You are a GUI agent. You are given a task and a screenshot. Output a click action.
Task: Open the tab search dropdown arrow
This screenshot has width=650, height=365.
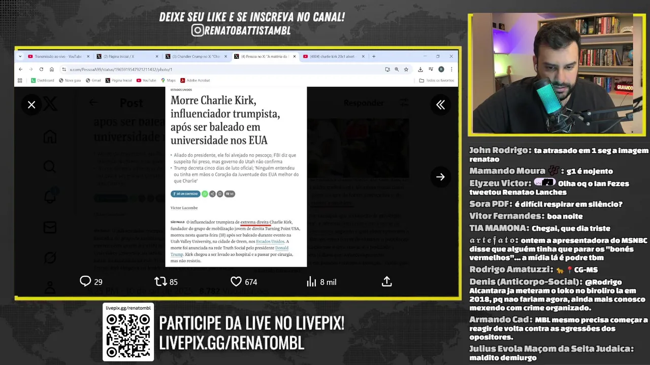coord(20,56)
